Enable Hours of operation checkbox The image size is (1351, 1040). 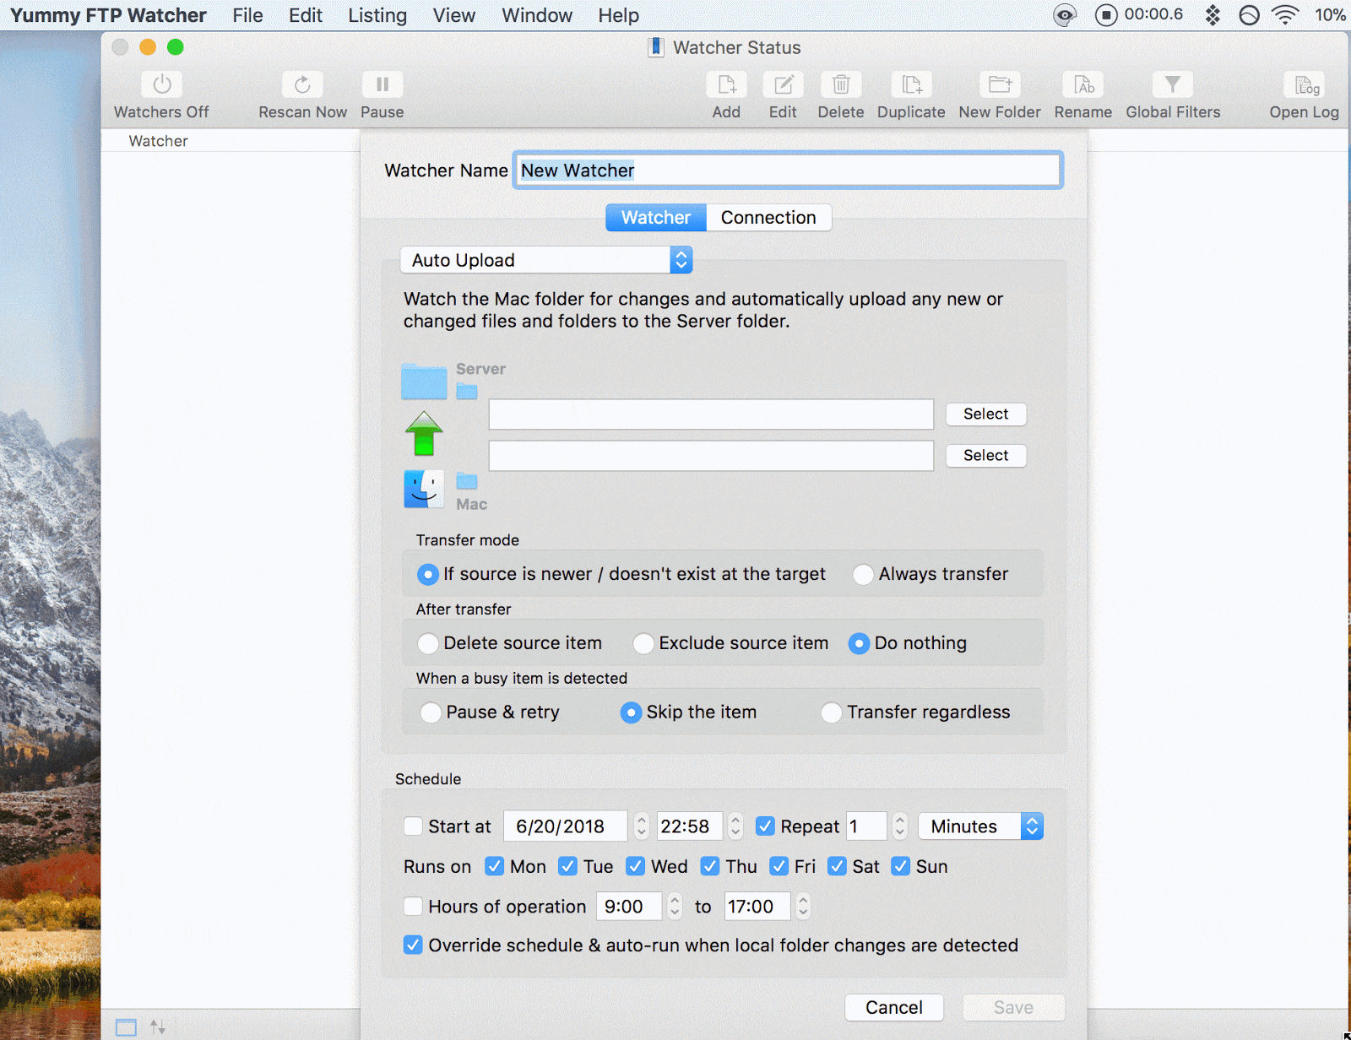pyautogui.click(x=413, y=906)
